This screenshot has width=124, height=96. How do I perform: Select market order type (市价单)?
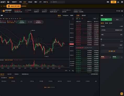tap(106, 23)
